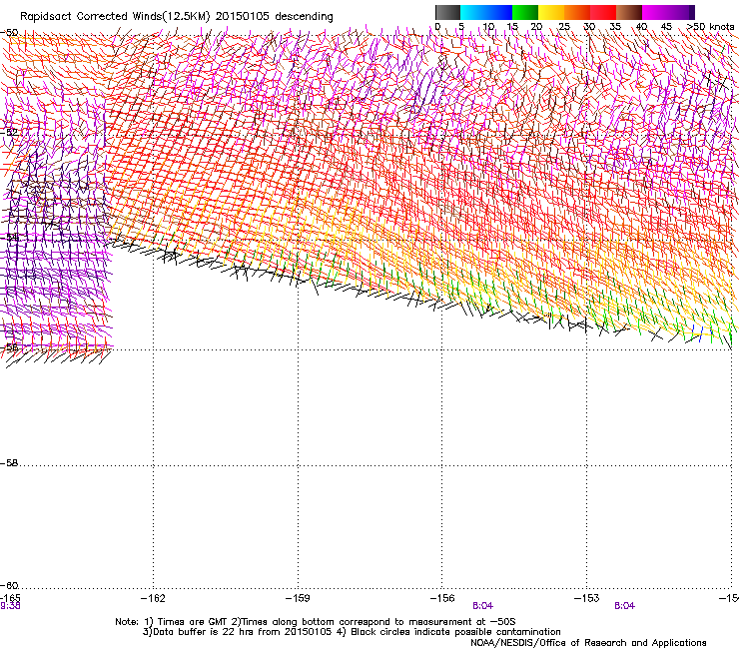Click the 'Rapidscat Corrected Winds(12.5KM)' title
The height and width of the screenshot is (649, 739).
coord(115,17)
